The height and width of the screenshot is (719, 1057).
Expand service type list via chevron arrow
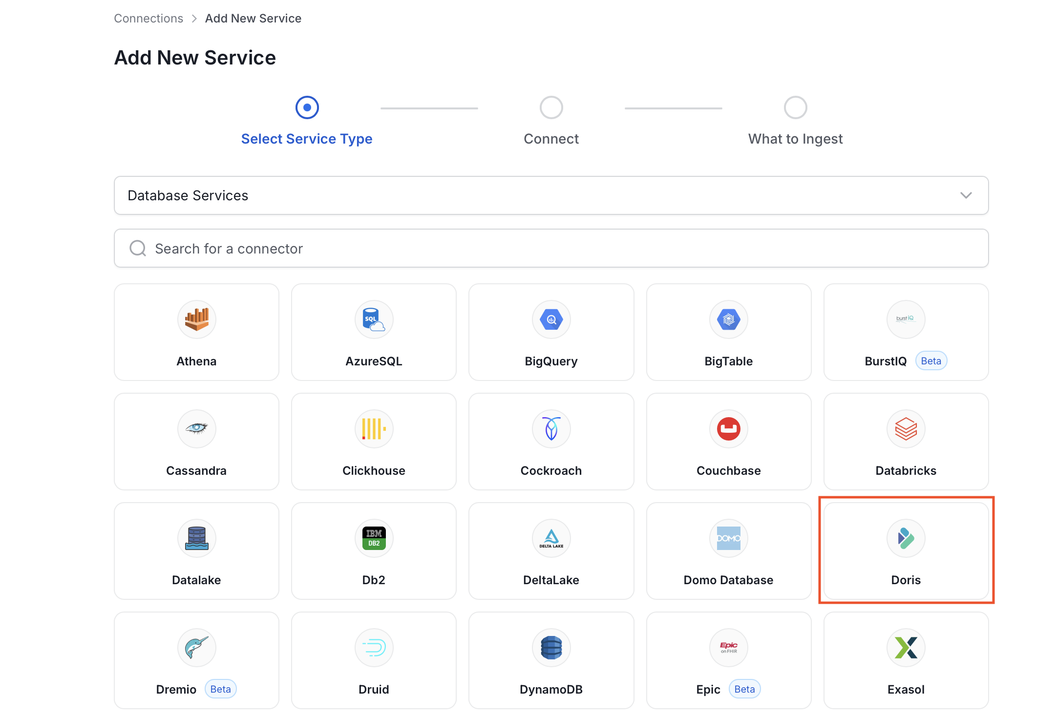coord(966,195)
